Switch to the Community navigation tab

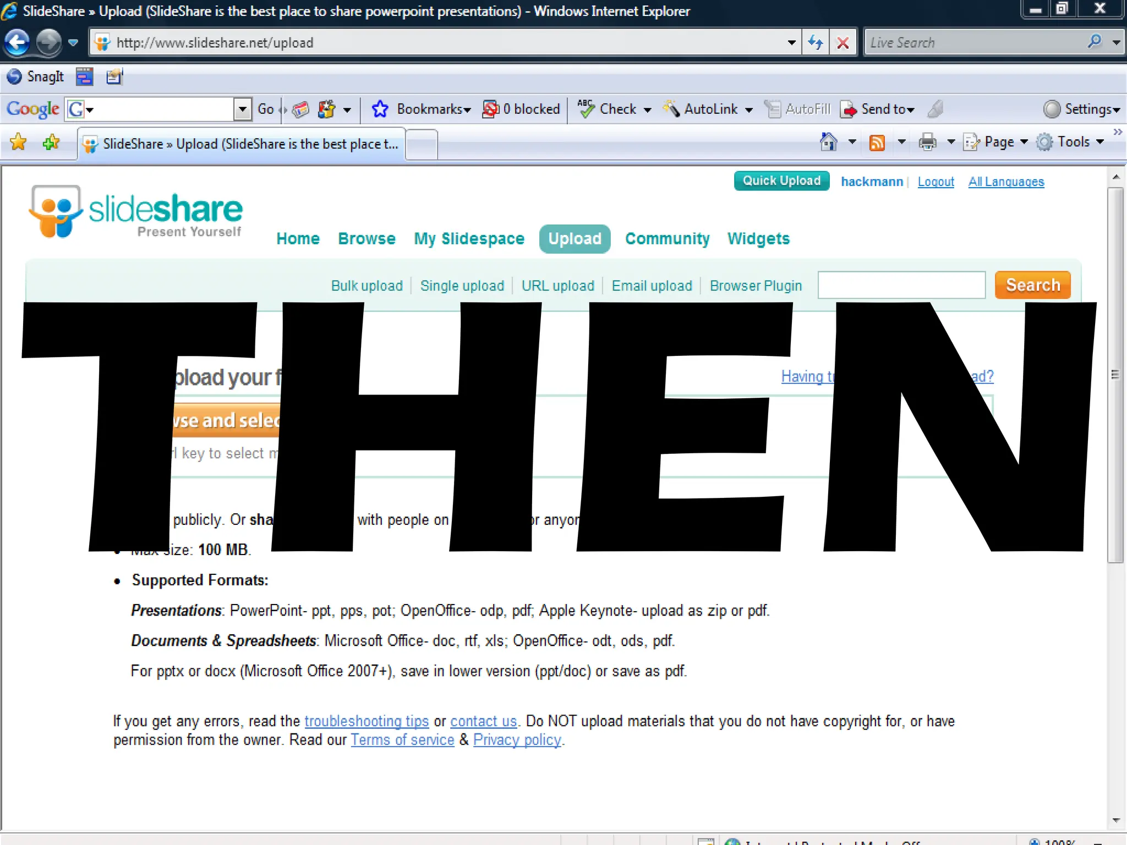667,239
